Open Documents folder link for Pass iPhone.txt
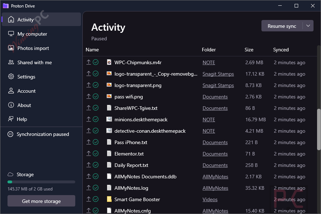321x214 pixels. [215, 142]
